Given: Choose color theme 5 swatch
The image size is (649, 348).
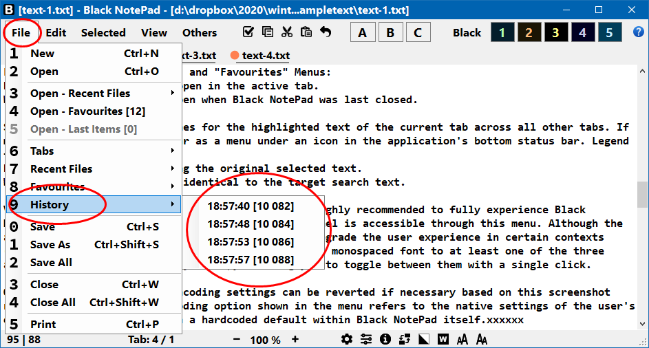Looking at the screenshot, I should click(x=610, y=32).
